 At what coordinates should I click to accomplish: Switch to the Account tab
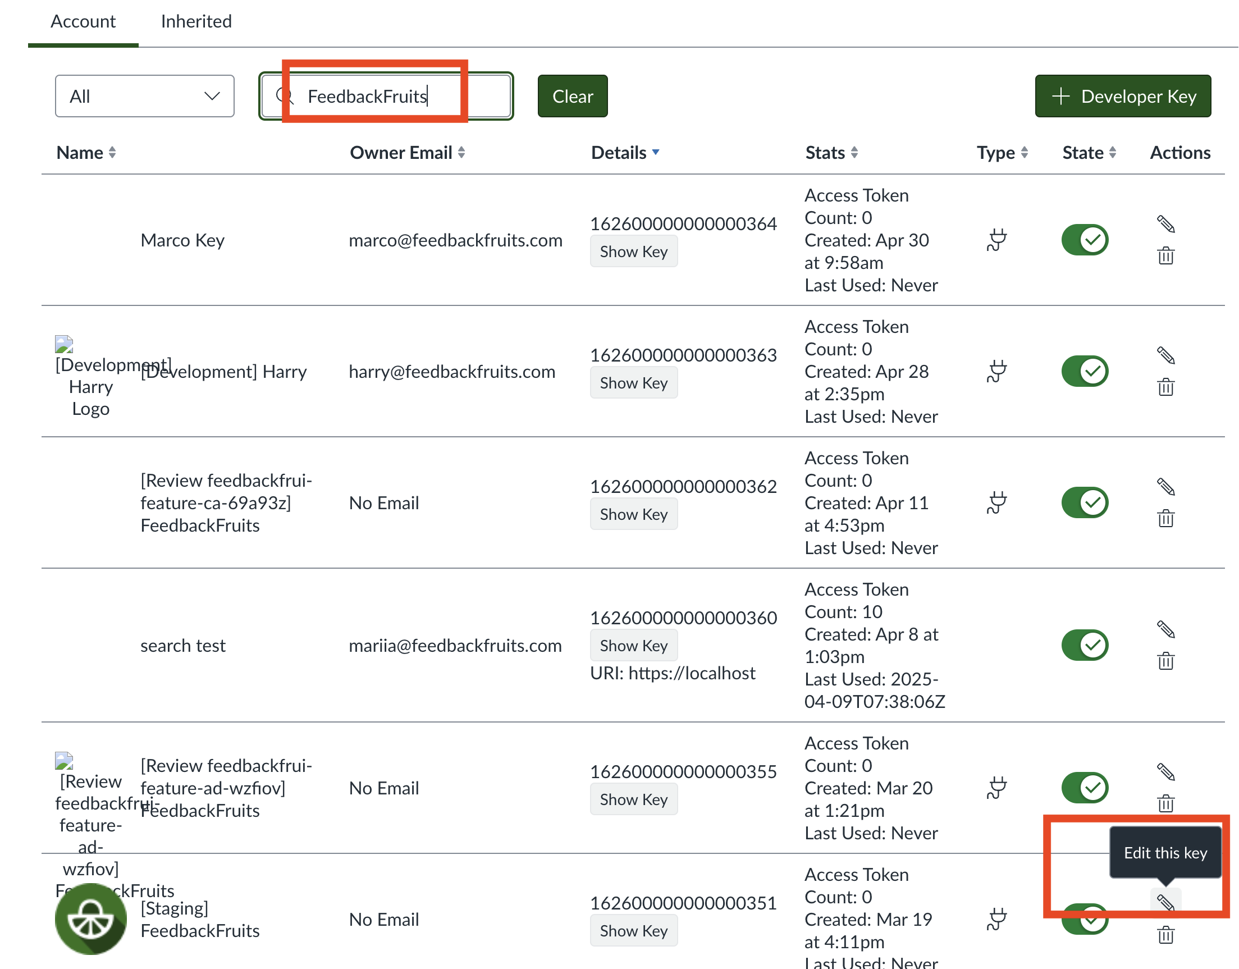tap(83, 21)
